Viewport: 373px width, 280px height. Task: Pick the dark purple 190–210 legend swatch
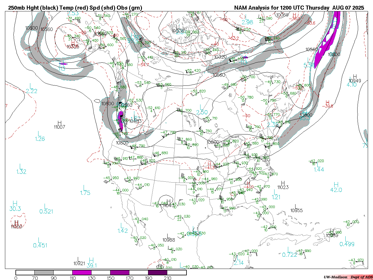[158, 273]
